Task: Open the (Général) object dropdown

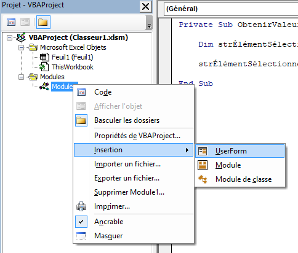Action: click(x=231, y=9)
